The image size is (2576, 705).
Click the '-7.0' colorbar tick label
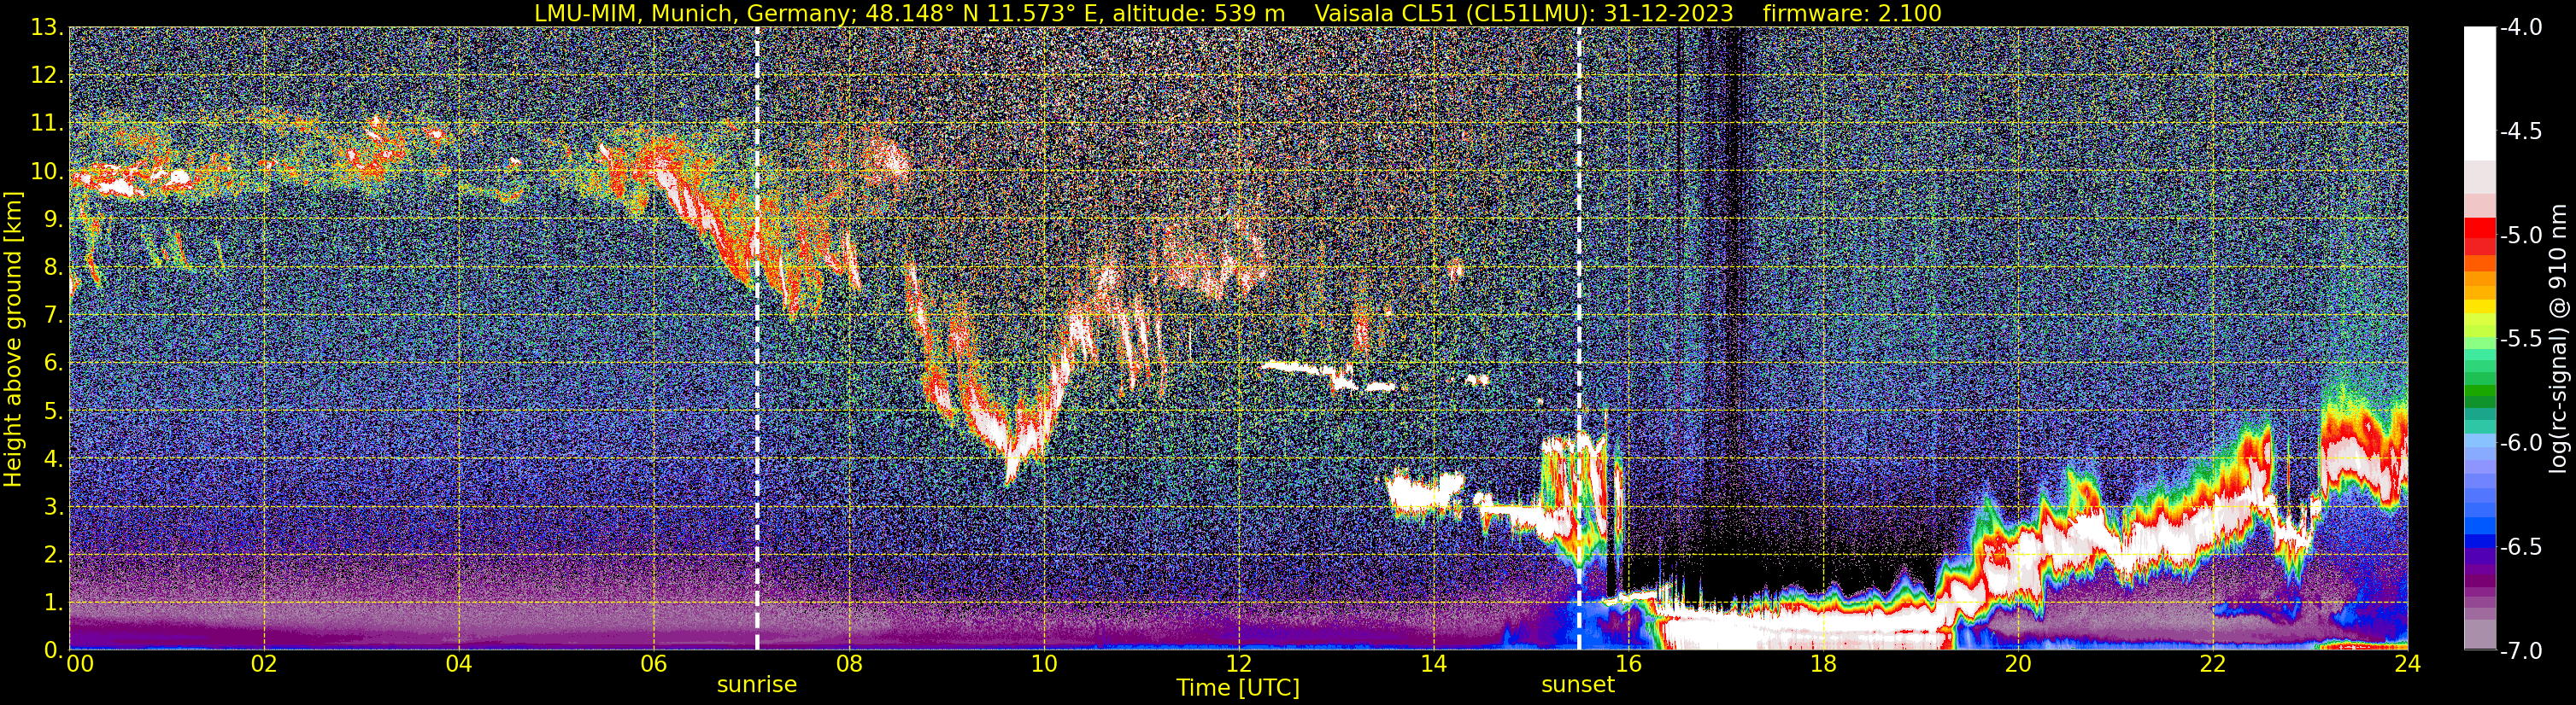click(x=2520, y=650)
